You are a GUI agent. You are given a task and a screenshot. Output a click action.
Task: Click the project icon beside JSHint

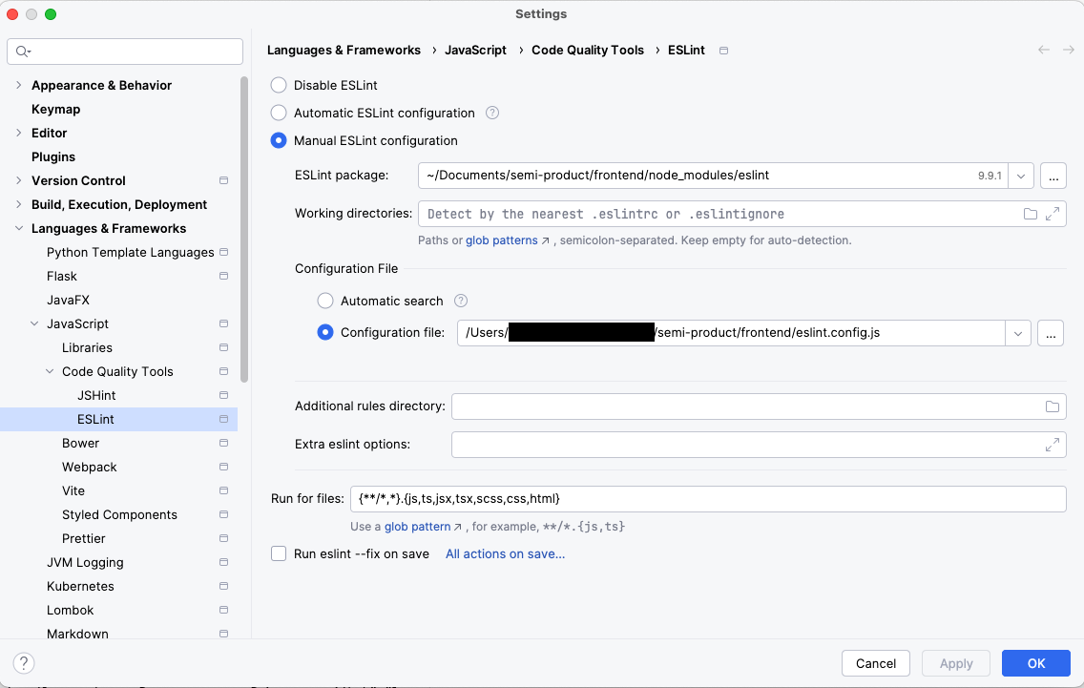pos(223,395)
